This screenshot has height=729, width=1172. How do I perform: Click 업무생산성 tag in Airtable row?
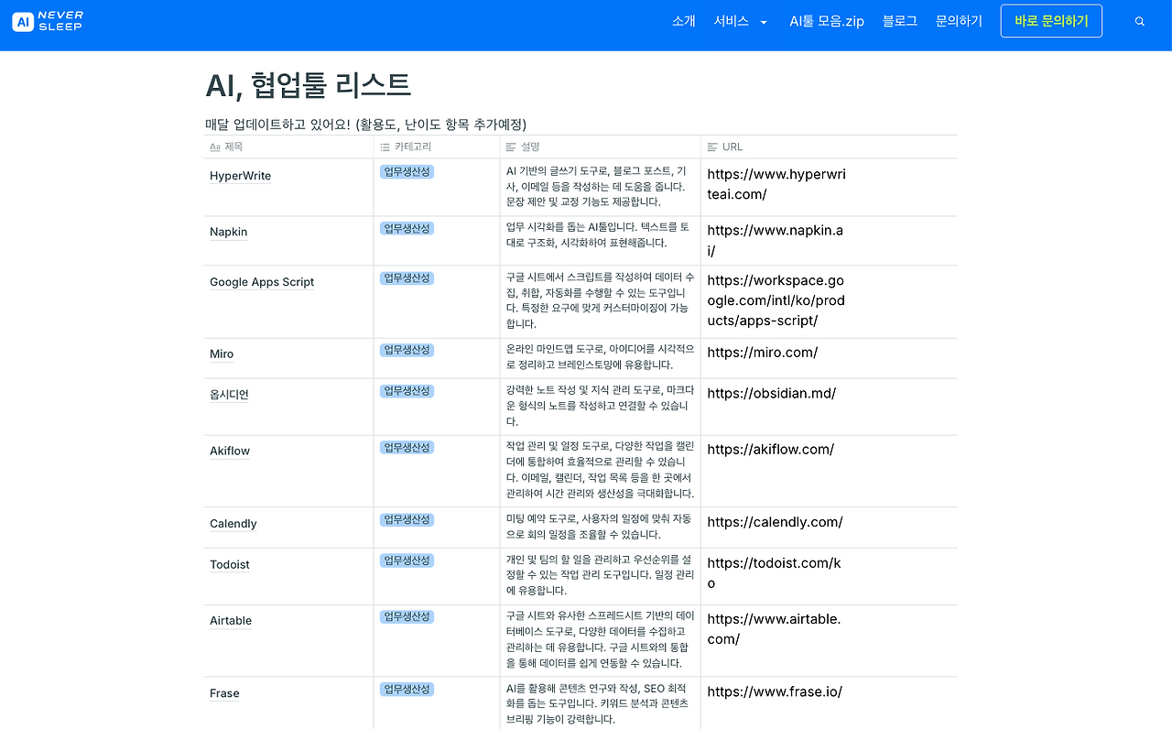[407, 616]
